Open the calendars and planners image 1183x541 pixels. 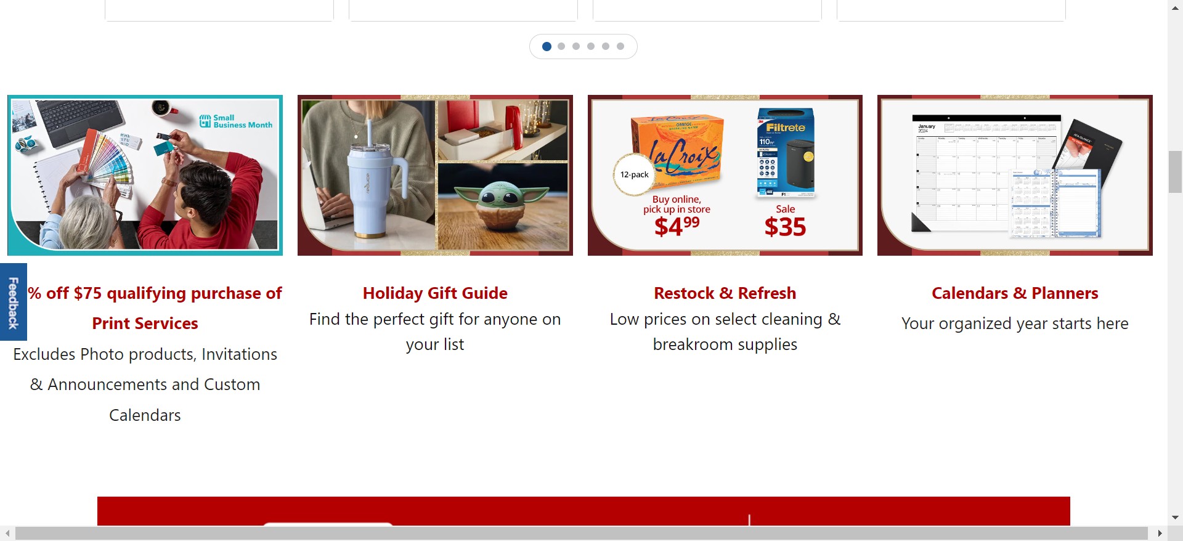click(x=1015, y=175)
